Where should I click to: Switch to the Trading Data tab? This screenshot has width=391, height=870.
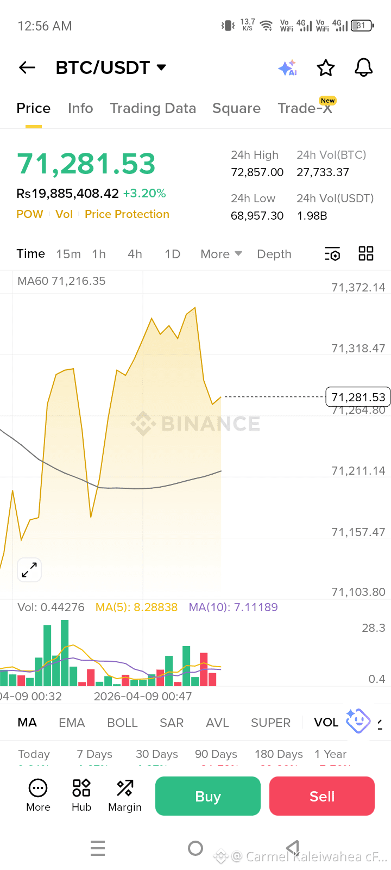(x=153, y=108)
